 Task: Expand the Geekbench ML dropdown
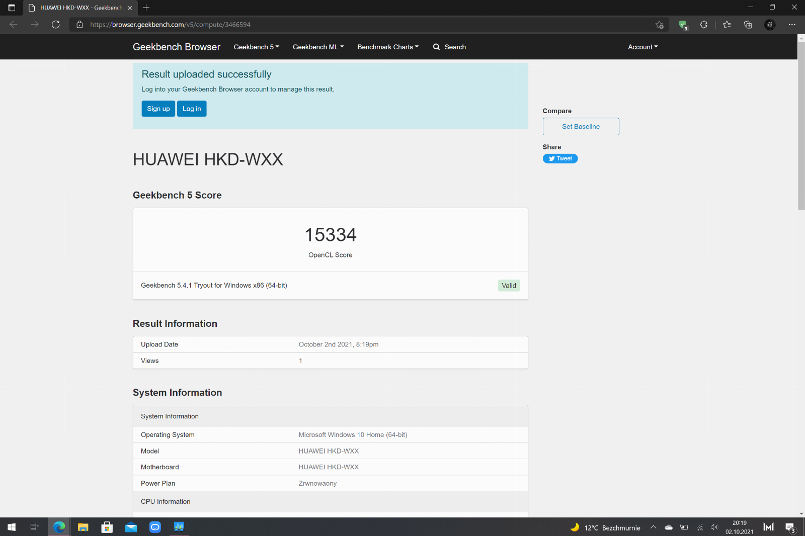coord(318,47)
